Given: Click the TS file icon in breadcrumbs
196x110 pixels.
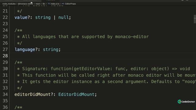Looking at the screenshot, I should pos(49,4).
